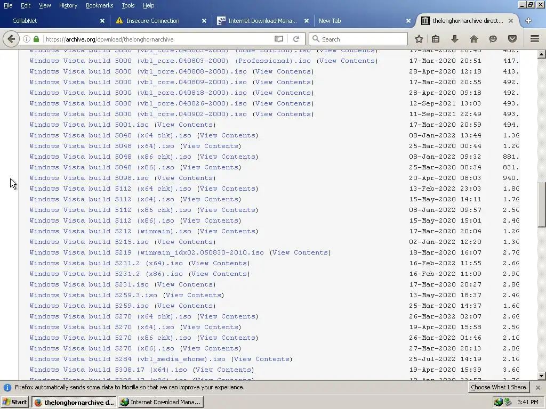546x409 pixels.
Task: View Contents of build 5231.iso
Action: click(185, 284)
